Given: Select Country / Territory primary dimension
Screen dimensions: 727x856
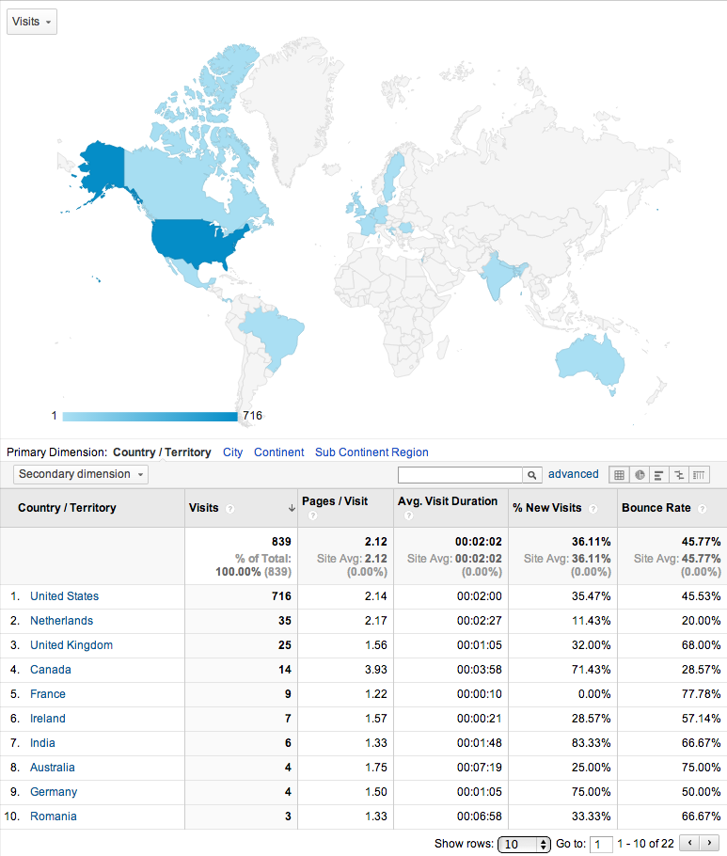Looking at the screenshot, I should (162, 452).
